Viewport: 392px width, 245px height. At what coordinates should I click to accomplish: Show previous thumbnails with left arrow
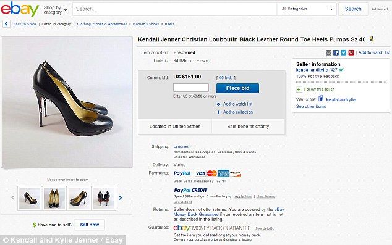(13, 198)
